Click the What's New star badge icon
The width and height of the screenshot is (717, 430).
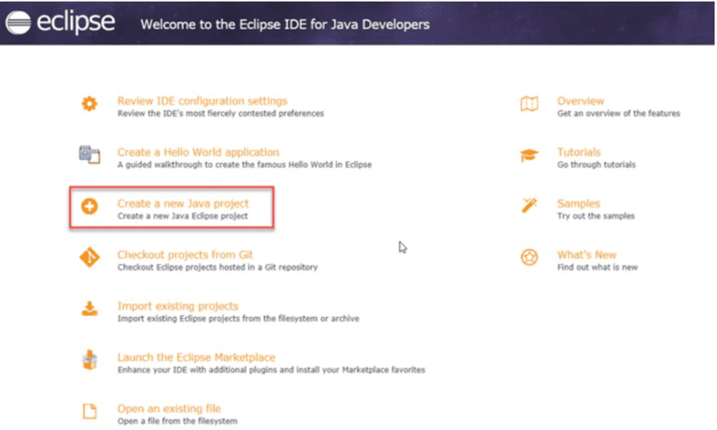point(529,257)
